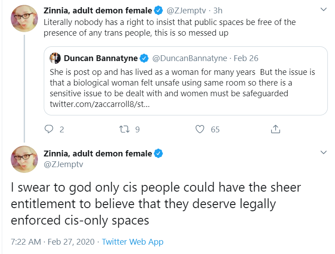
Task: Retweet using the icon showing 9
Action: [x=124, y=129]
